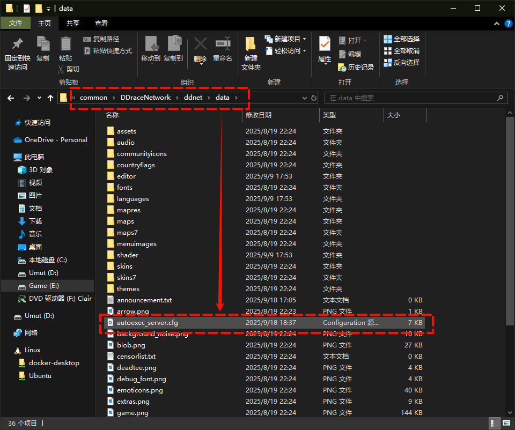This screenshot has height=430, width=515.
Task: Click the Properties (属性) icon
Action: click(325, 43)
